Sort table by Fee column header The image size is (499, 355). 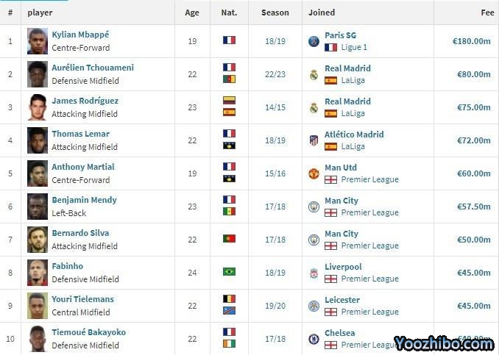point(486,12)
